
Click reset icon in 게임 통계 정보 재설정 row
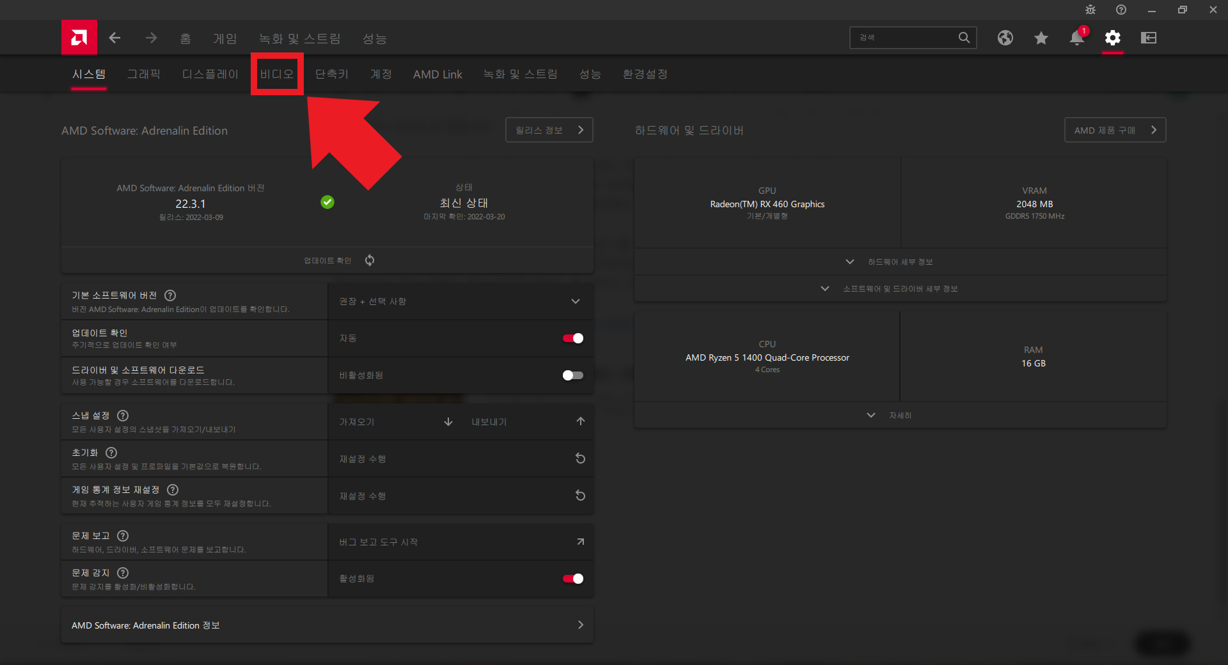581,496
